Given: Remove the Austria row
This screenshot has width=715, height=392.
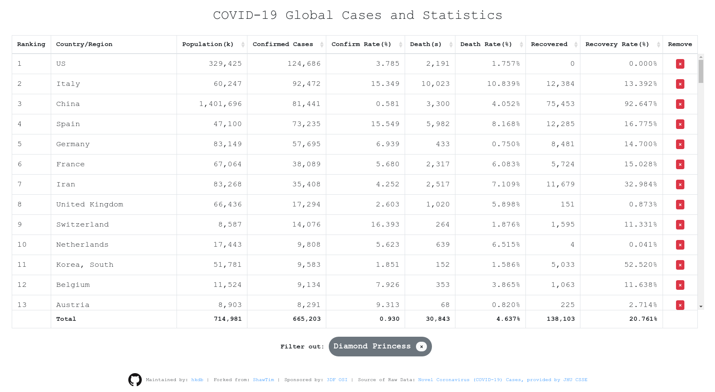Looking at the screenshot, I should [680, 305].
